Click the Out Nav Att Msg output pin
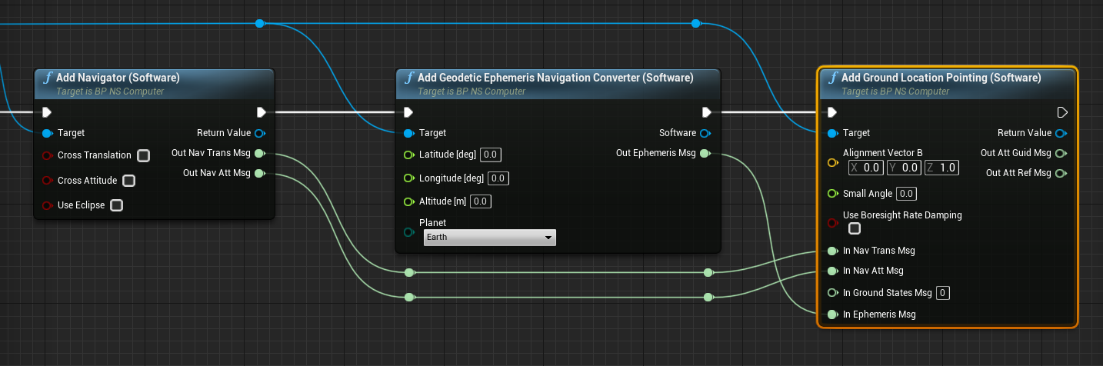The image size is (1103, 366). (259, 174)
